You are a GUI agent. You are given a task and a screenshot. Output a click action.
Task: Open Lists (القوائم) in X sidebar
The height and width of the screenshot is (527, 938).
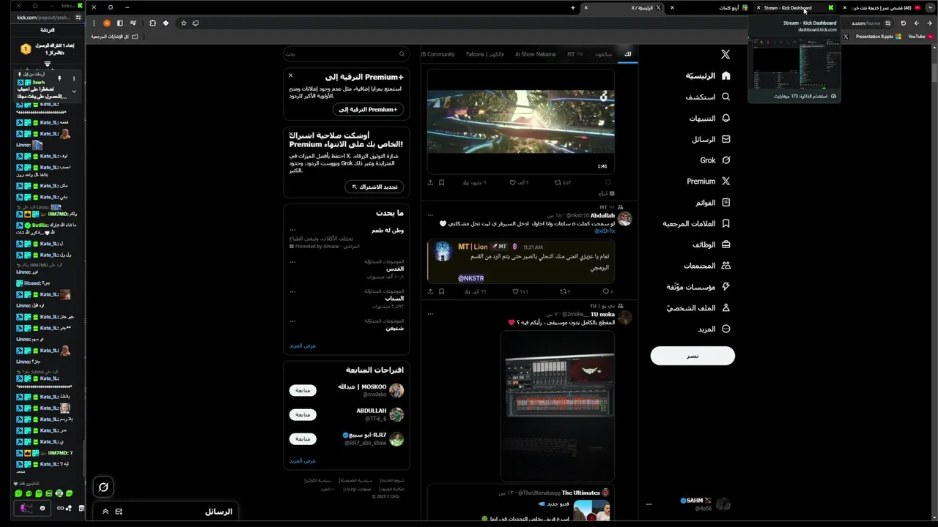[713, 202]
